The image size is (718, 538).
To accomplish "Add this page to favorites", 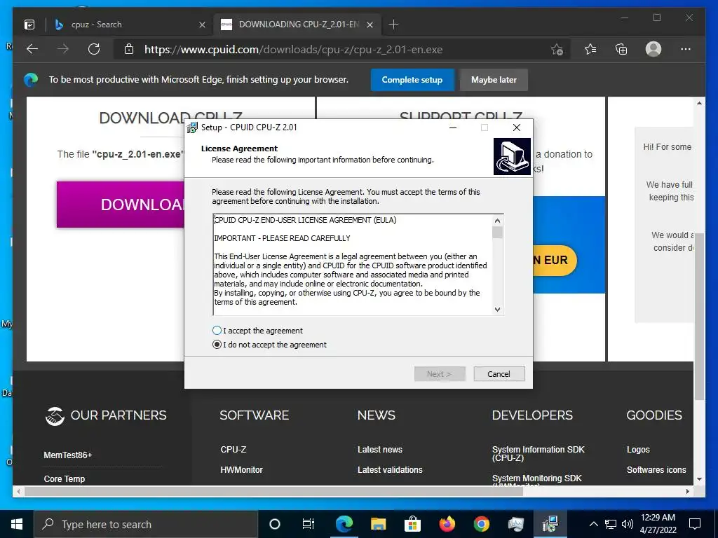I will 557,49.
